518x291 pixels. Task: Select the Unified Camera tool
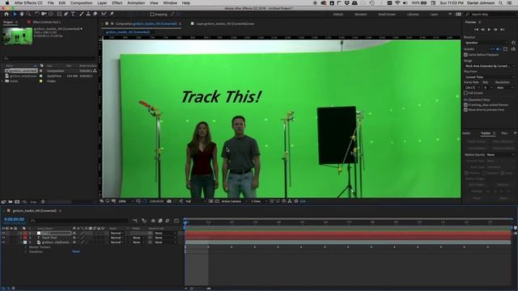44,15
